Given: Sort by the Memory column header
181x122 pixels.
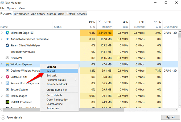Looking at the screenshot, I should (105, 25).
